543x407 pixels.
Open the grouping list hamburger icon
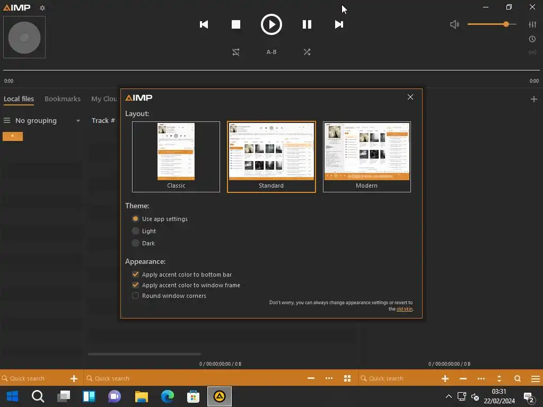tap(7, 120)
